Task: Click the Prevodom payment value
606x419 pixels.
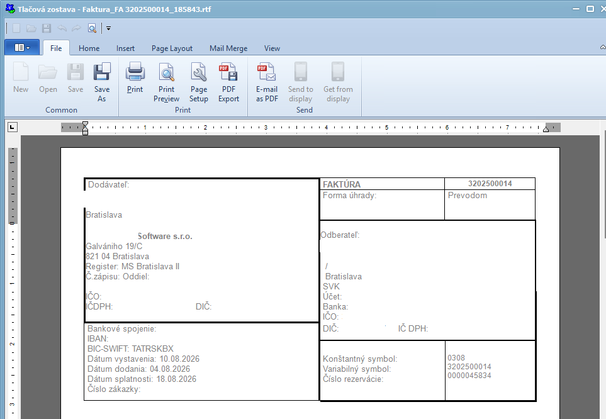Action: click(x=468, y=195)
